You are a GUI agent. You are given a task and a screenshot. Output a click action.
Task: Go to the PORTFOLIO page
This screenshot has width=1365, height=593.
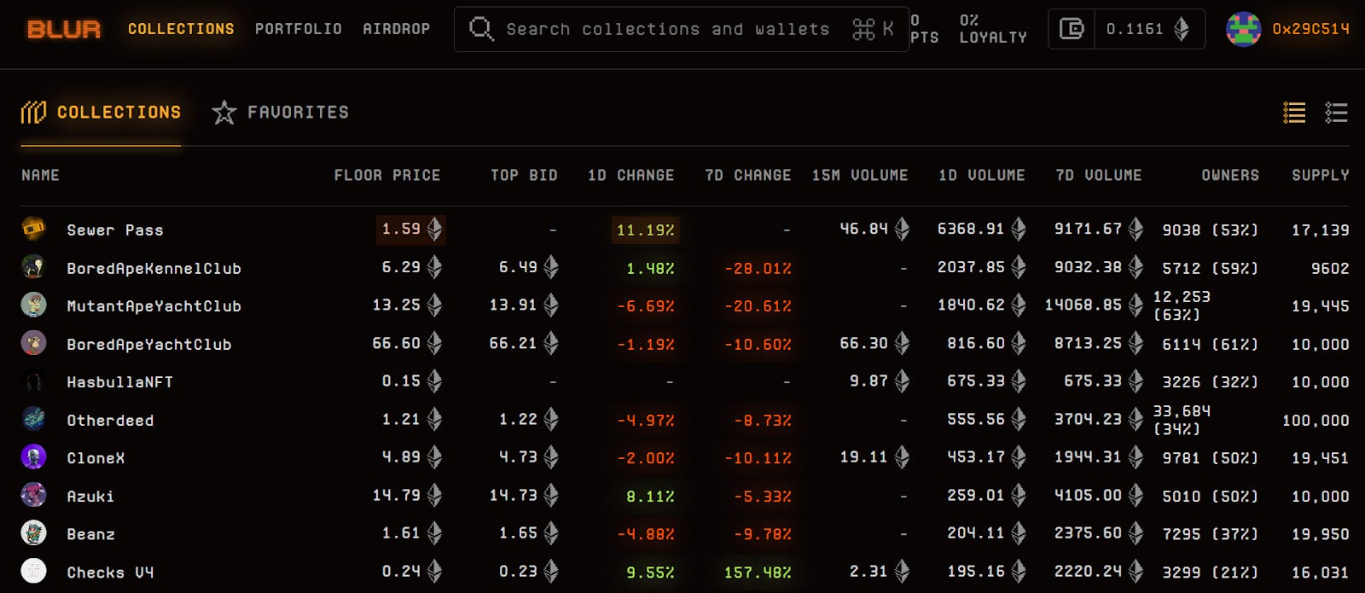(299, 29)
